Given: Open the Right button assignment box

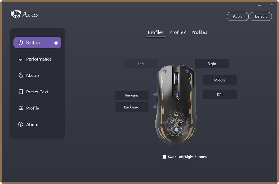Looking at the screenshot, I should click(x=212, y=64).
